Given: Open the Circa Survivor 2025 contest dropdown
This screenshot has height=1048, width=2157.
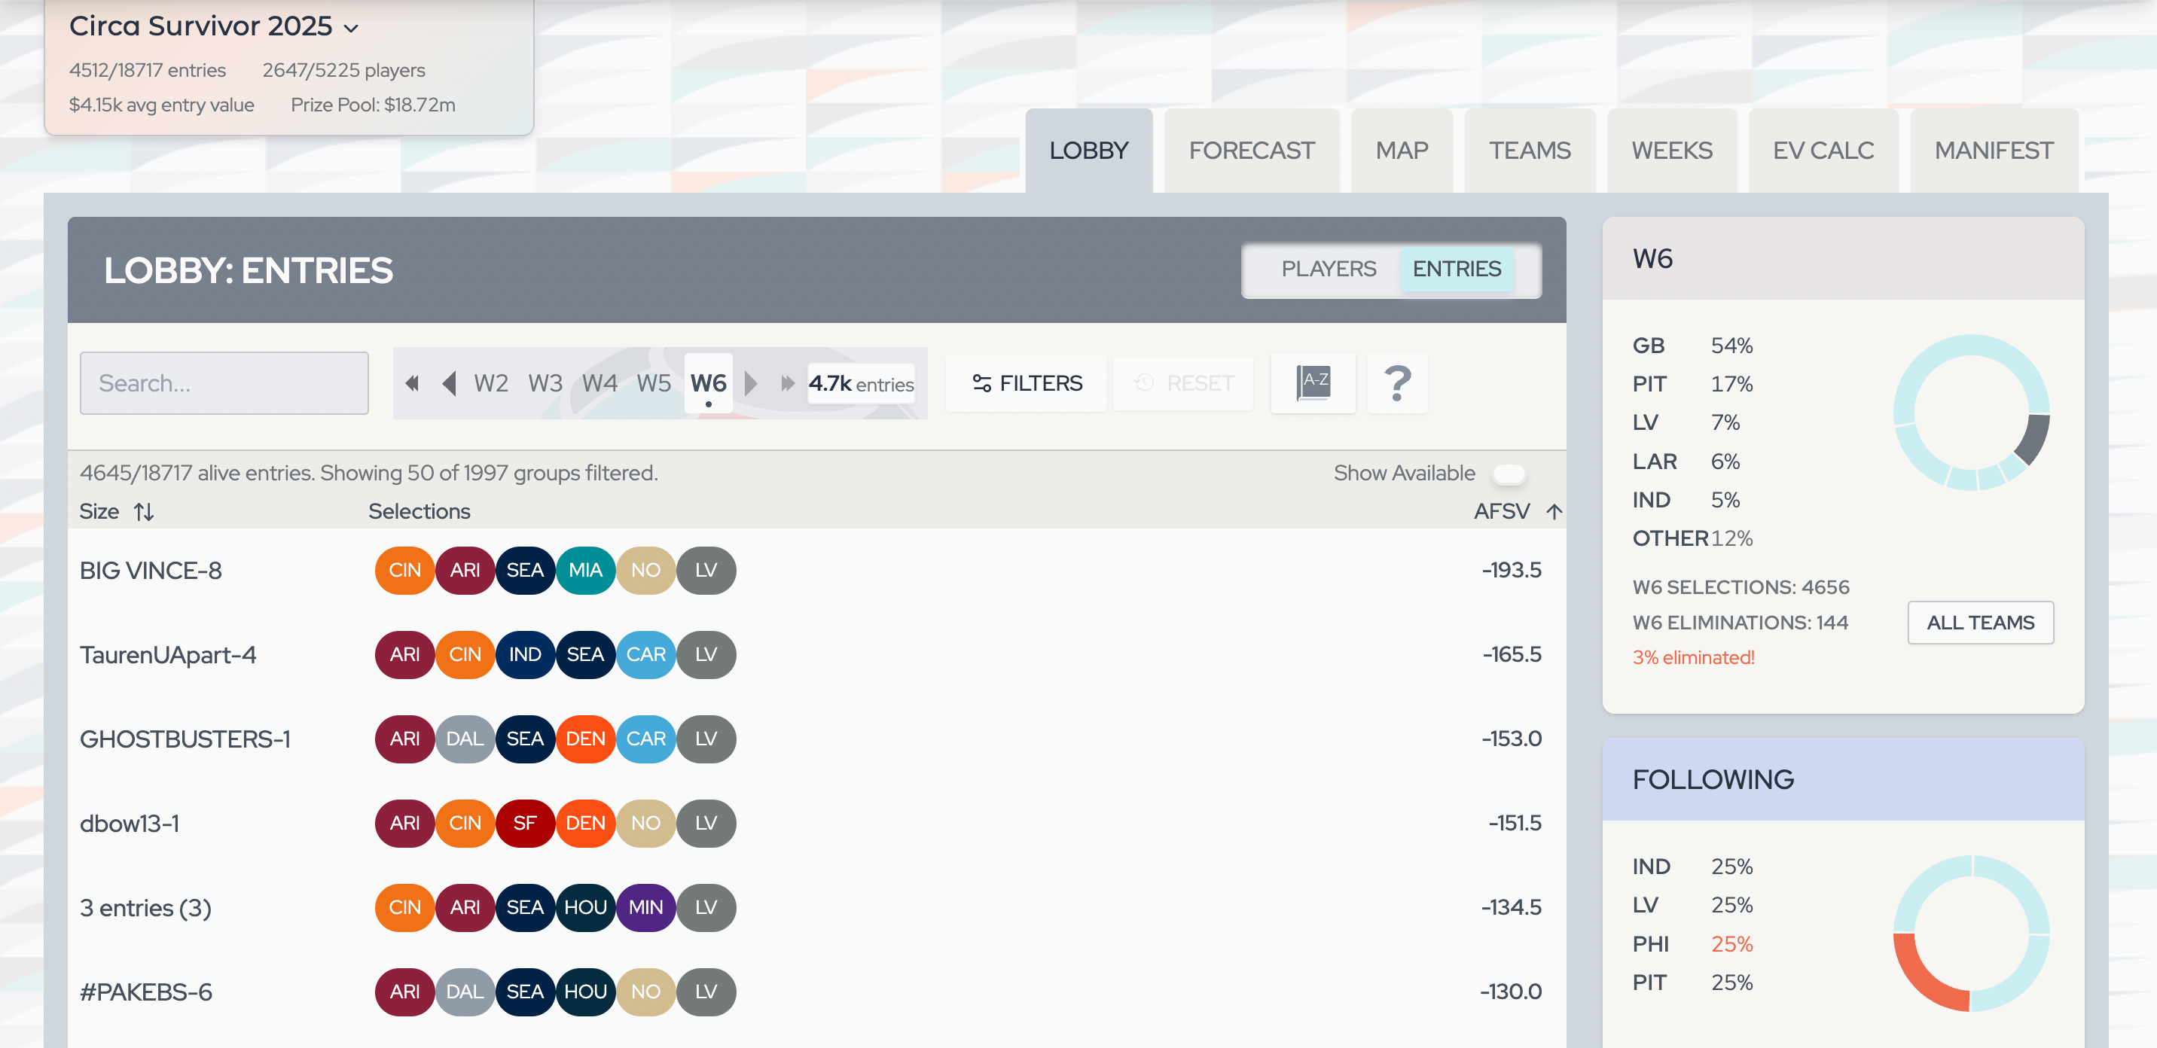Looking at the screenshot, I should (215, 26).
